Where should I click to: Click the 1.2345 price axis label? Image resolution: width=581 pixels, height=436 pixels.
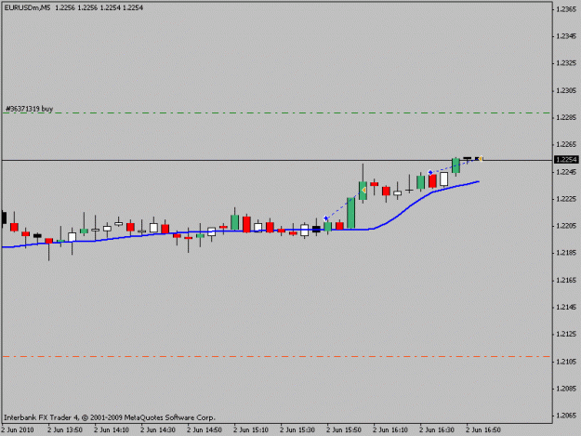click(566, 36)
